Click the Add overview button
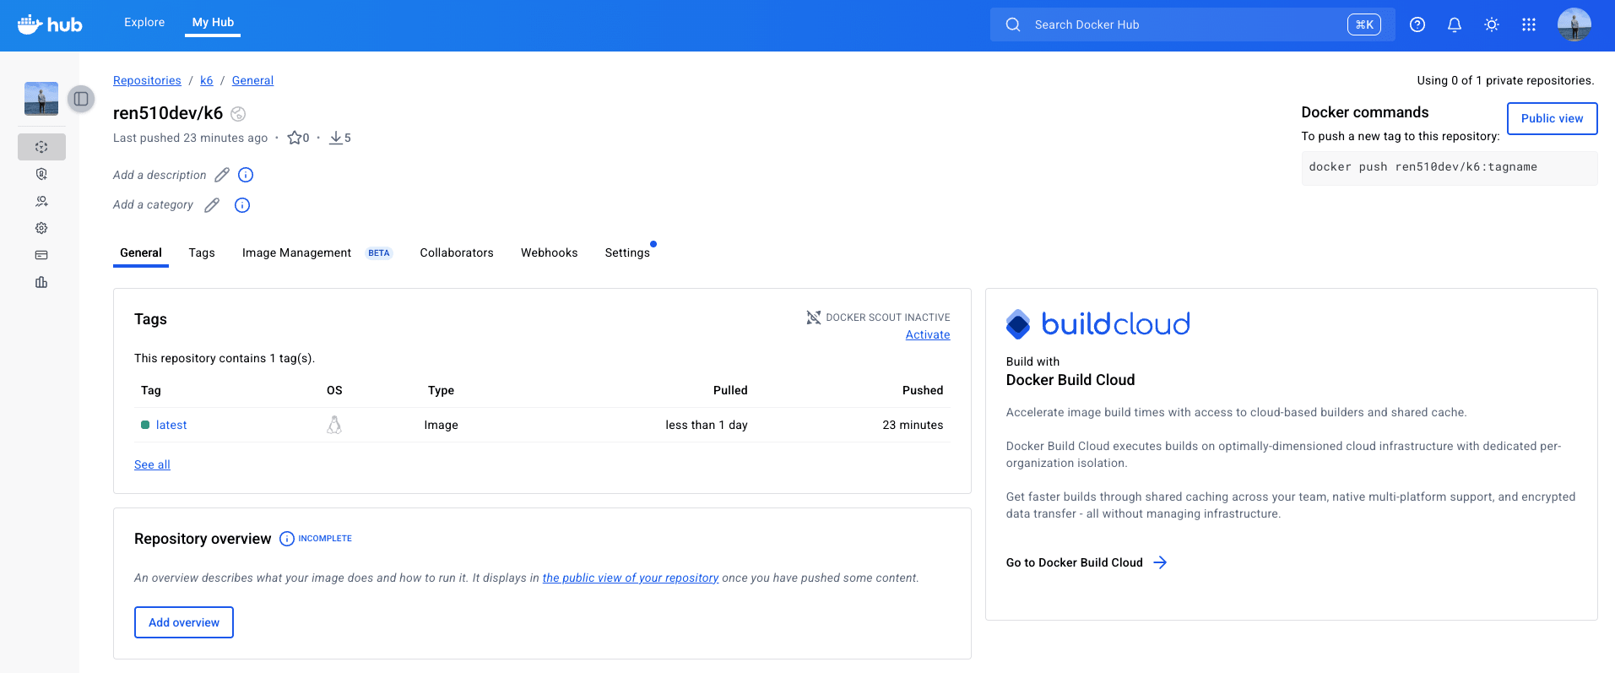The image size is (1615, 673). (x=184, y=622)
